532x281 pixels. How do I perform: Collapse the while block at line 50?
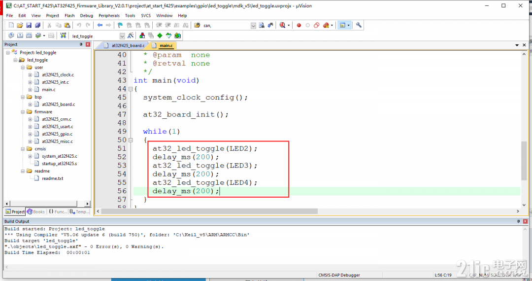coord(131,140)
